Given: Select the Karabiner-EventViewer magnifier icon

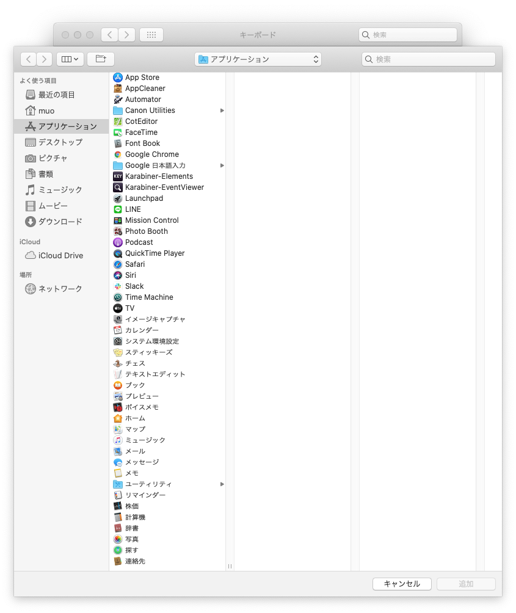Looking at the screenshot, I should pyautogui.click(x=118, y=187).
